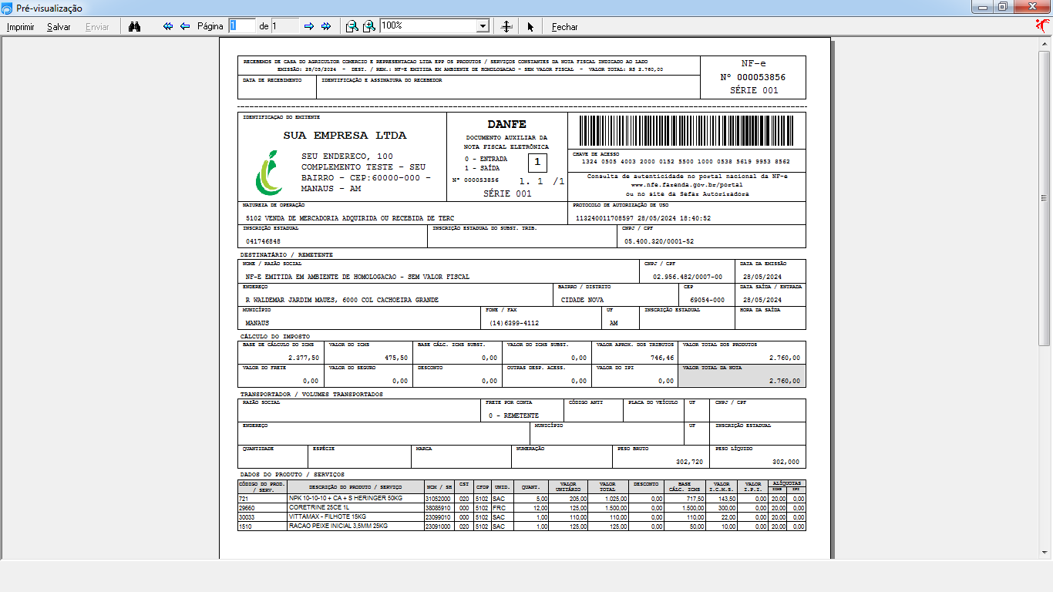Open the 100% zoom level dropdown

pyautogui.click(x=483, y=25)
